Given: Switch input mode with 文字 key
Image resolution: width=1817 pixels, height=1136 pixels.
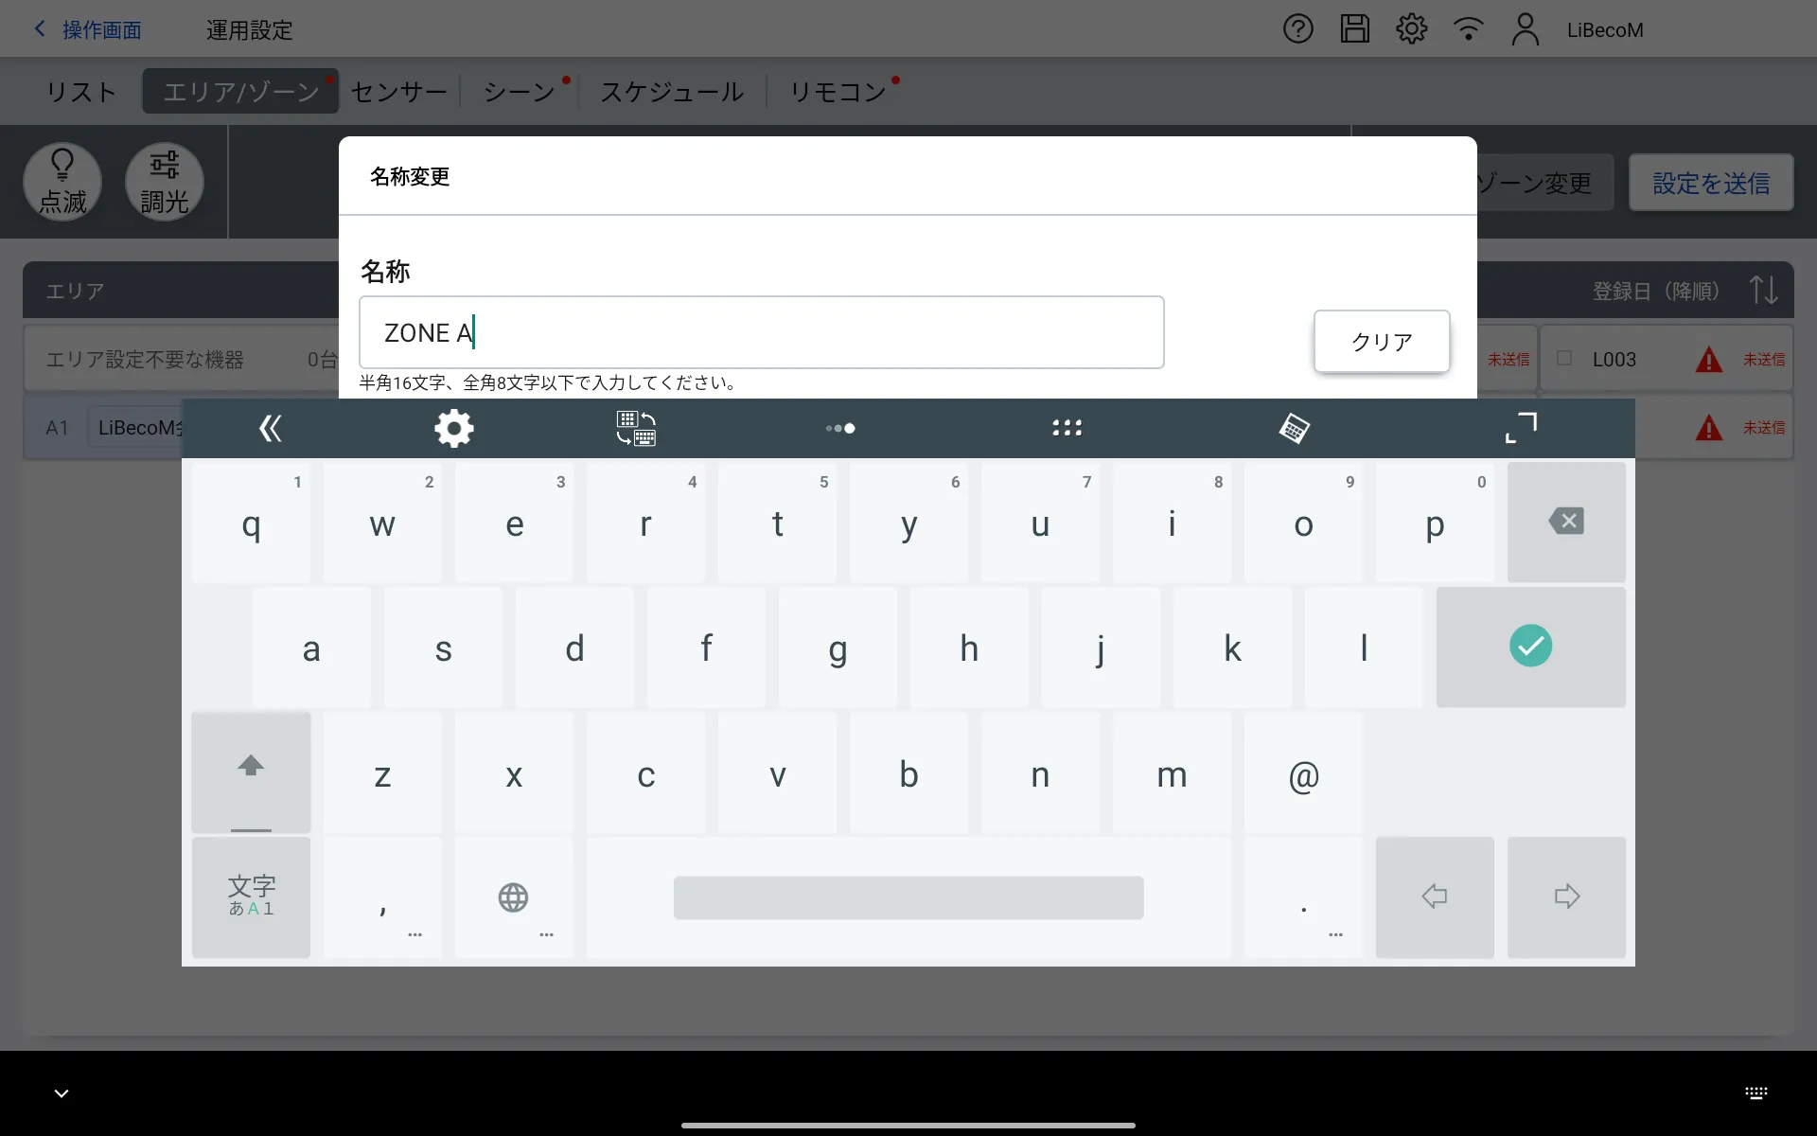Looking at the screenshot, I should [x=251, y=896].
